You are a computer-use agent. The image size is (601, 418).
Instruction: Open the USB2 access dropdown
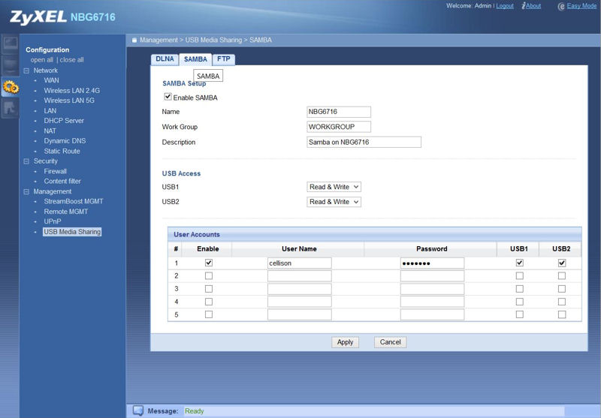[334, 202]
